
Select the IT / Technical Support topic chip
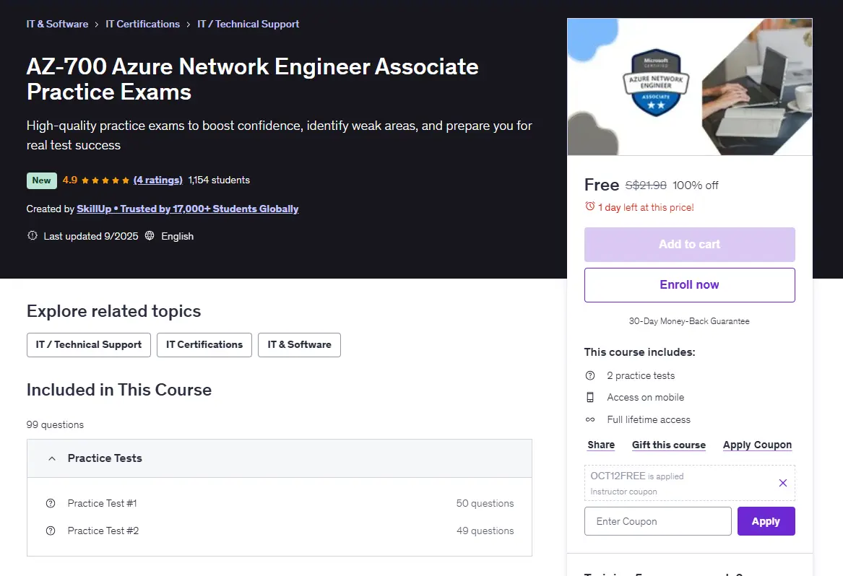[x=89, y=345]
